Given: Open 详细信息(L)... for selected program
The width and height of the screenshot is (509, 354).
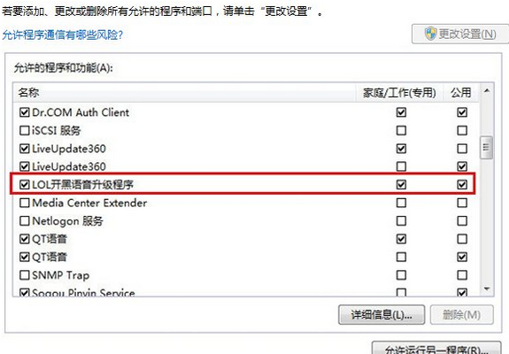Looking at the screenshot, I should tap(382, 315).
